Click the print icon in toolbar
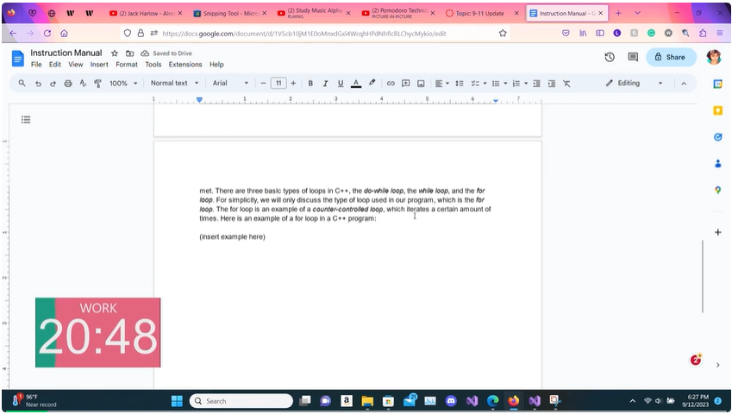 (68, 84)
